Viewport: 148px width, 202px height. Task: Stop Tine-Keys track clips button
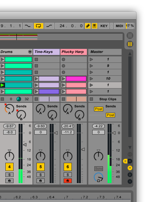click(36, 99)
